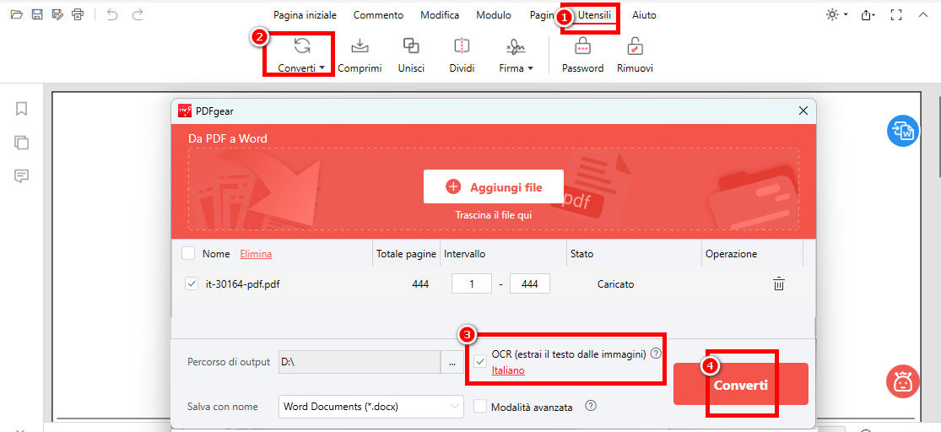Open the Aiuto tab
Screen dimensions: 941x432
pyautogui.click(x=644, y=15)
